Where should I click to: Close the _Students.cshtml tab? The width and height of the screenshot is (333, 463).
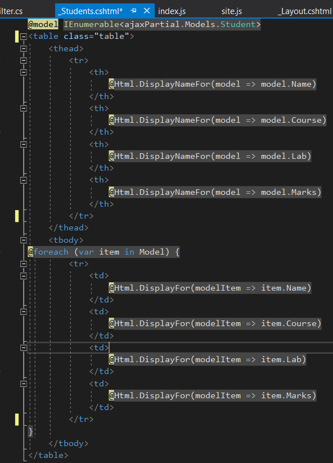147,11
